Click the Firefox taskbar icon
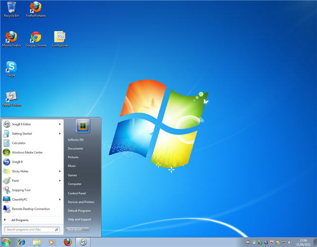 (68, 242)
